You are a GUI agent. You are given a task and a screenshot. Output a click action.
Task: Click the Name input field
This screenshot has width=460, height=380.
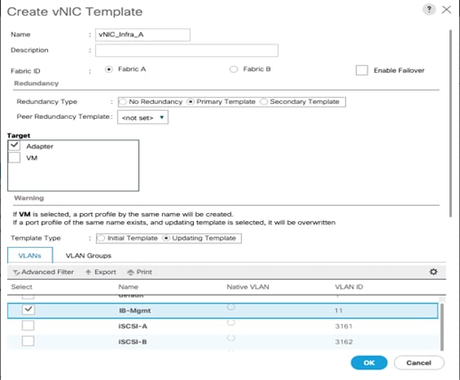click(142, 35)
